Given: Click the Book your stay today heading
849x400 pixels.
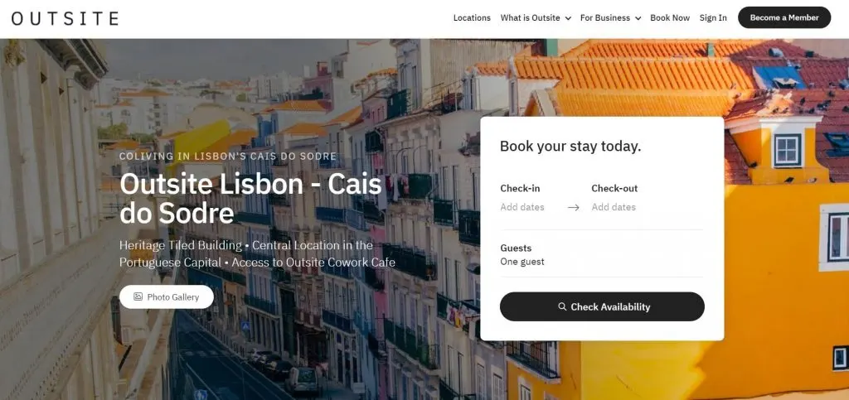Looking at the screenshot, I should 570,146.
